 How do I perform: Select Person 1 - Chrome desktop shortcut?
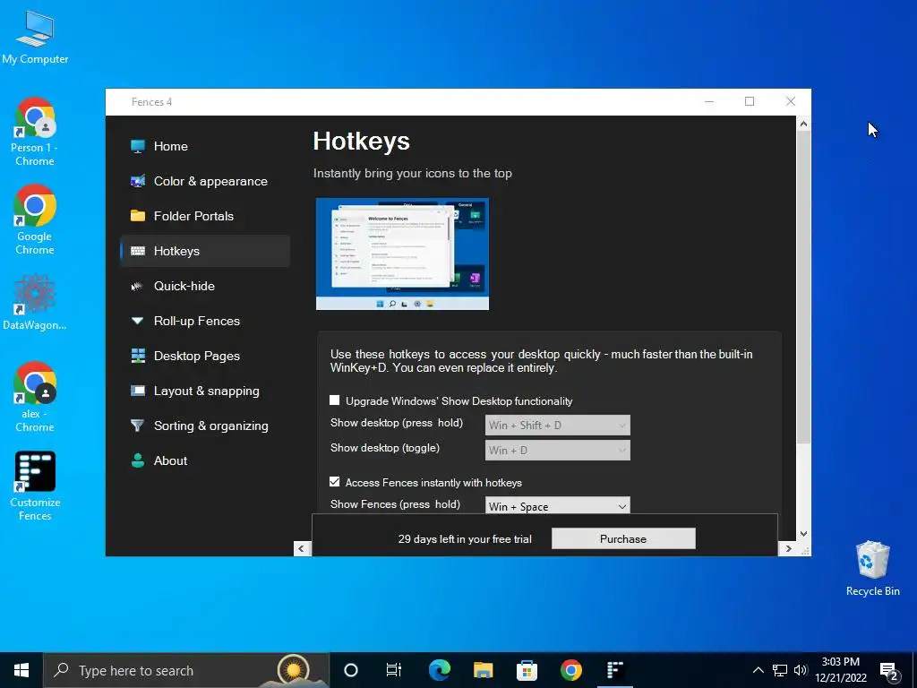pyautogui.click(x=35, y=133)
